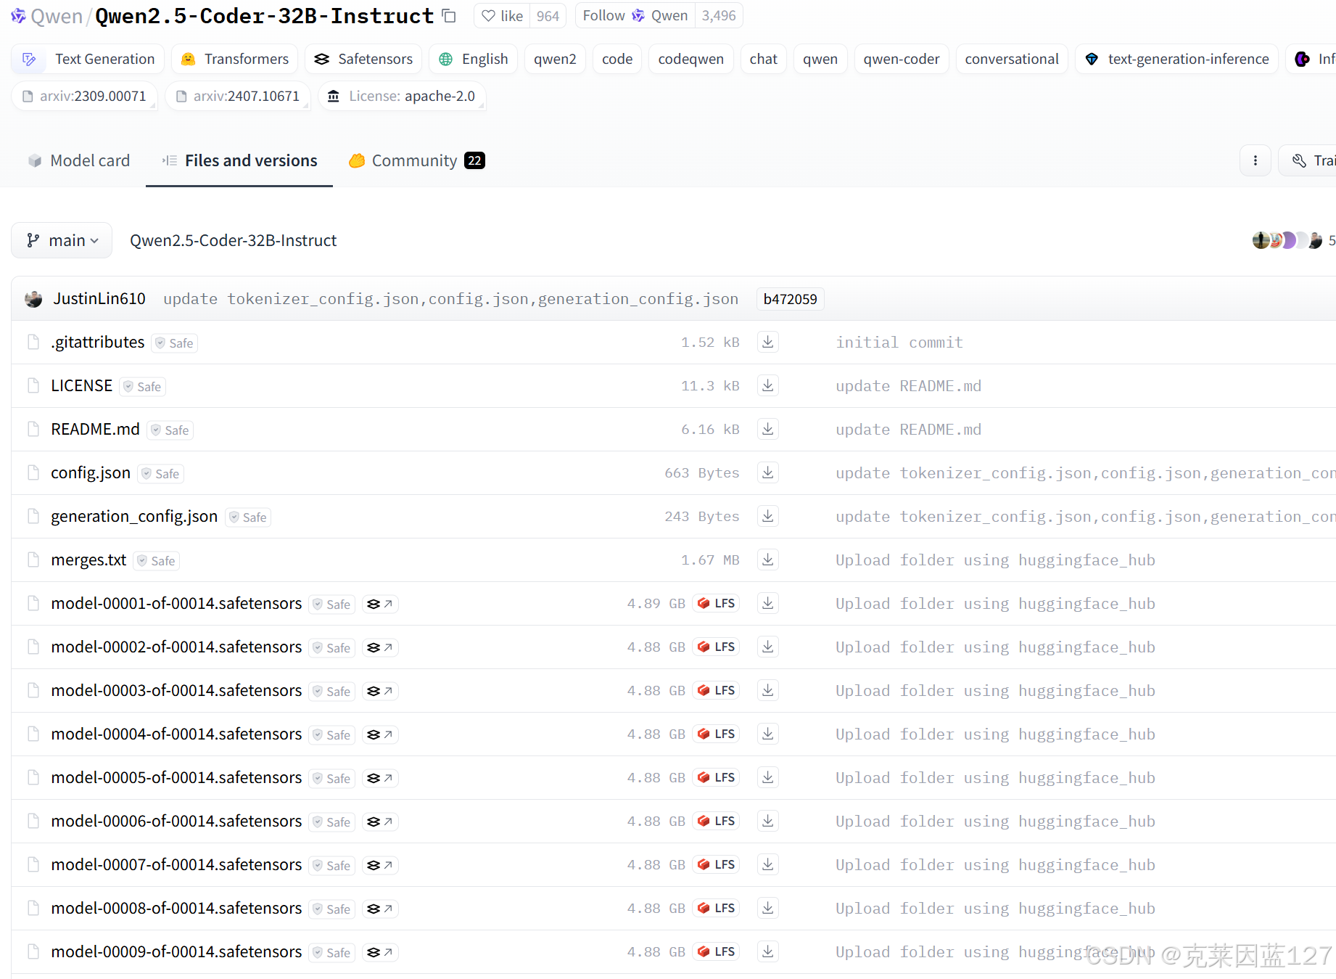
Task: Select the chat tag
Action: (763, 59)
